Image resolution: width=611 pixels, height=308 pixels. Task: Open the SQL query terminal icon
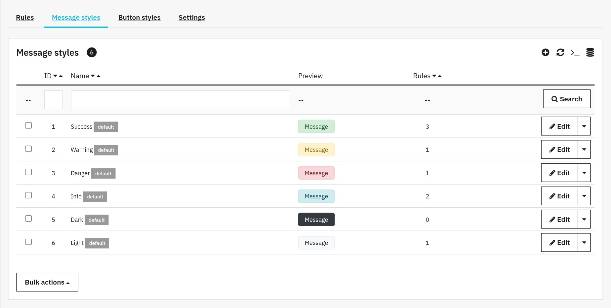[575, 52]
